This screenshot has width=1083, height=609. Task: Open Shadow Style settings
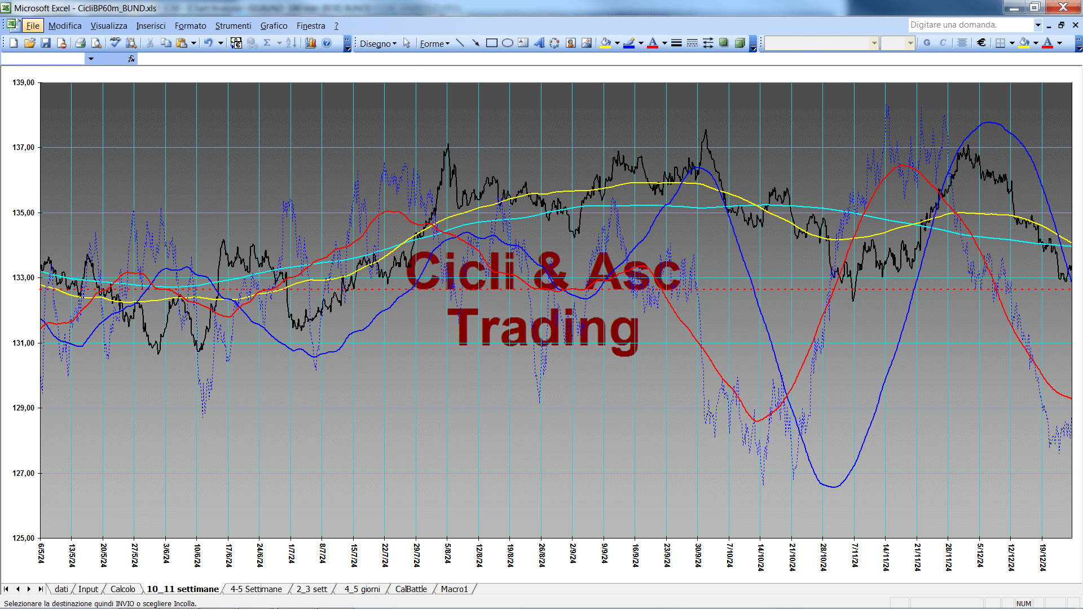(x=724, y=43)
